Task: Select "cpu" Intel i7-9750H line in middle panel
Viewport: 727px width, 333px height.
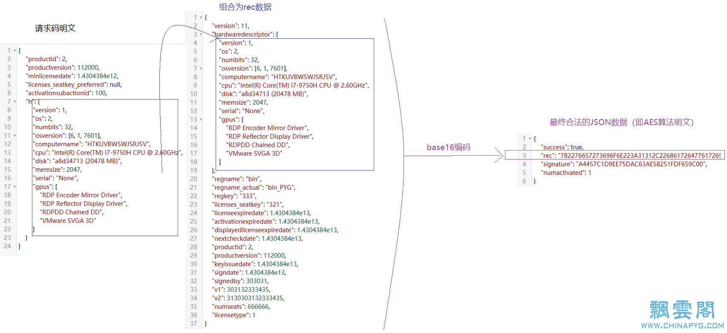Action: (294, 85)
